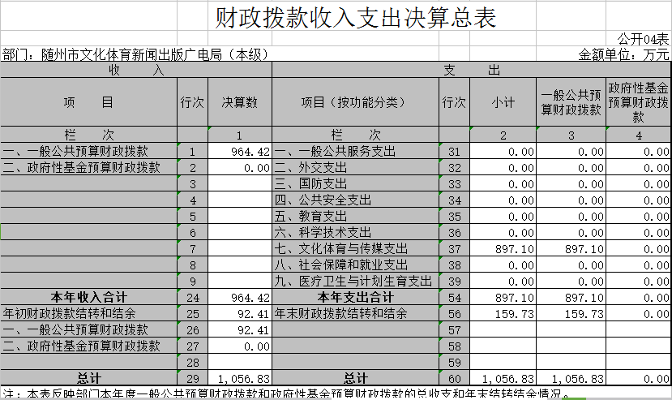672x400 pixels.
Task: Select the 项目（按功能分类） header cell
Action: (x=353, y=103)
